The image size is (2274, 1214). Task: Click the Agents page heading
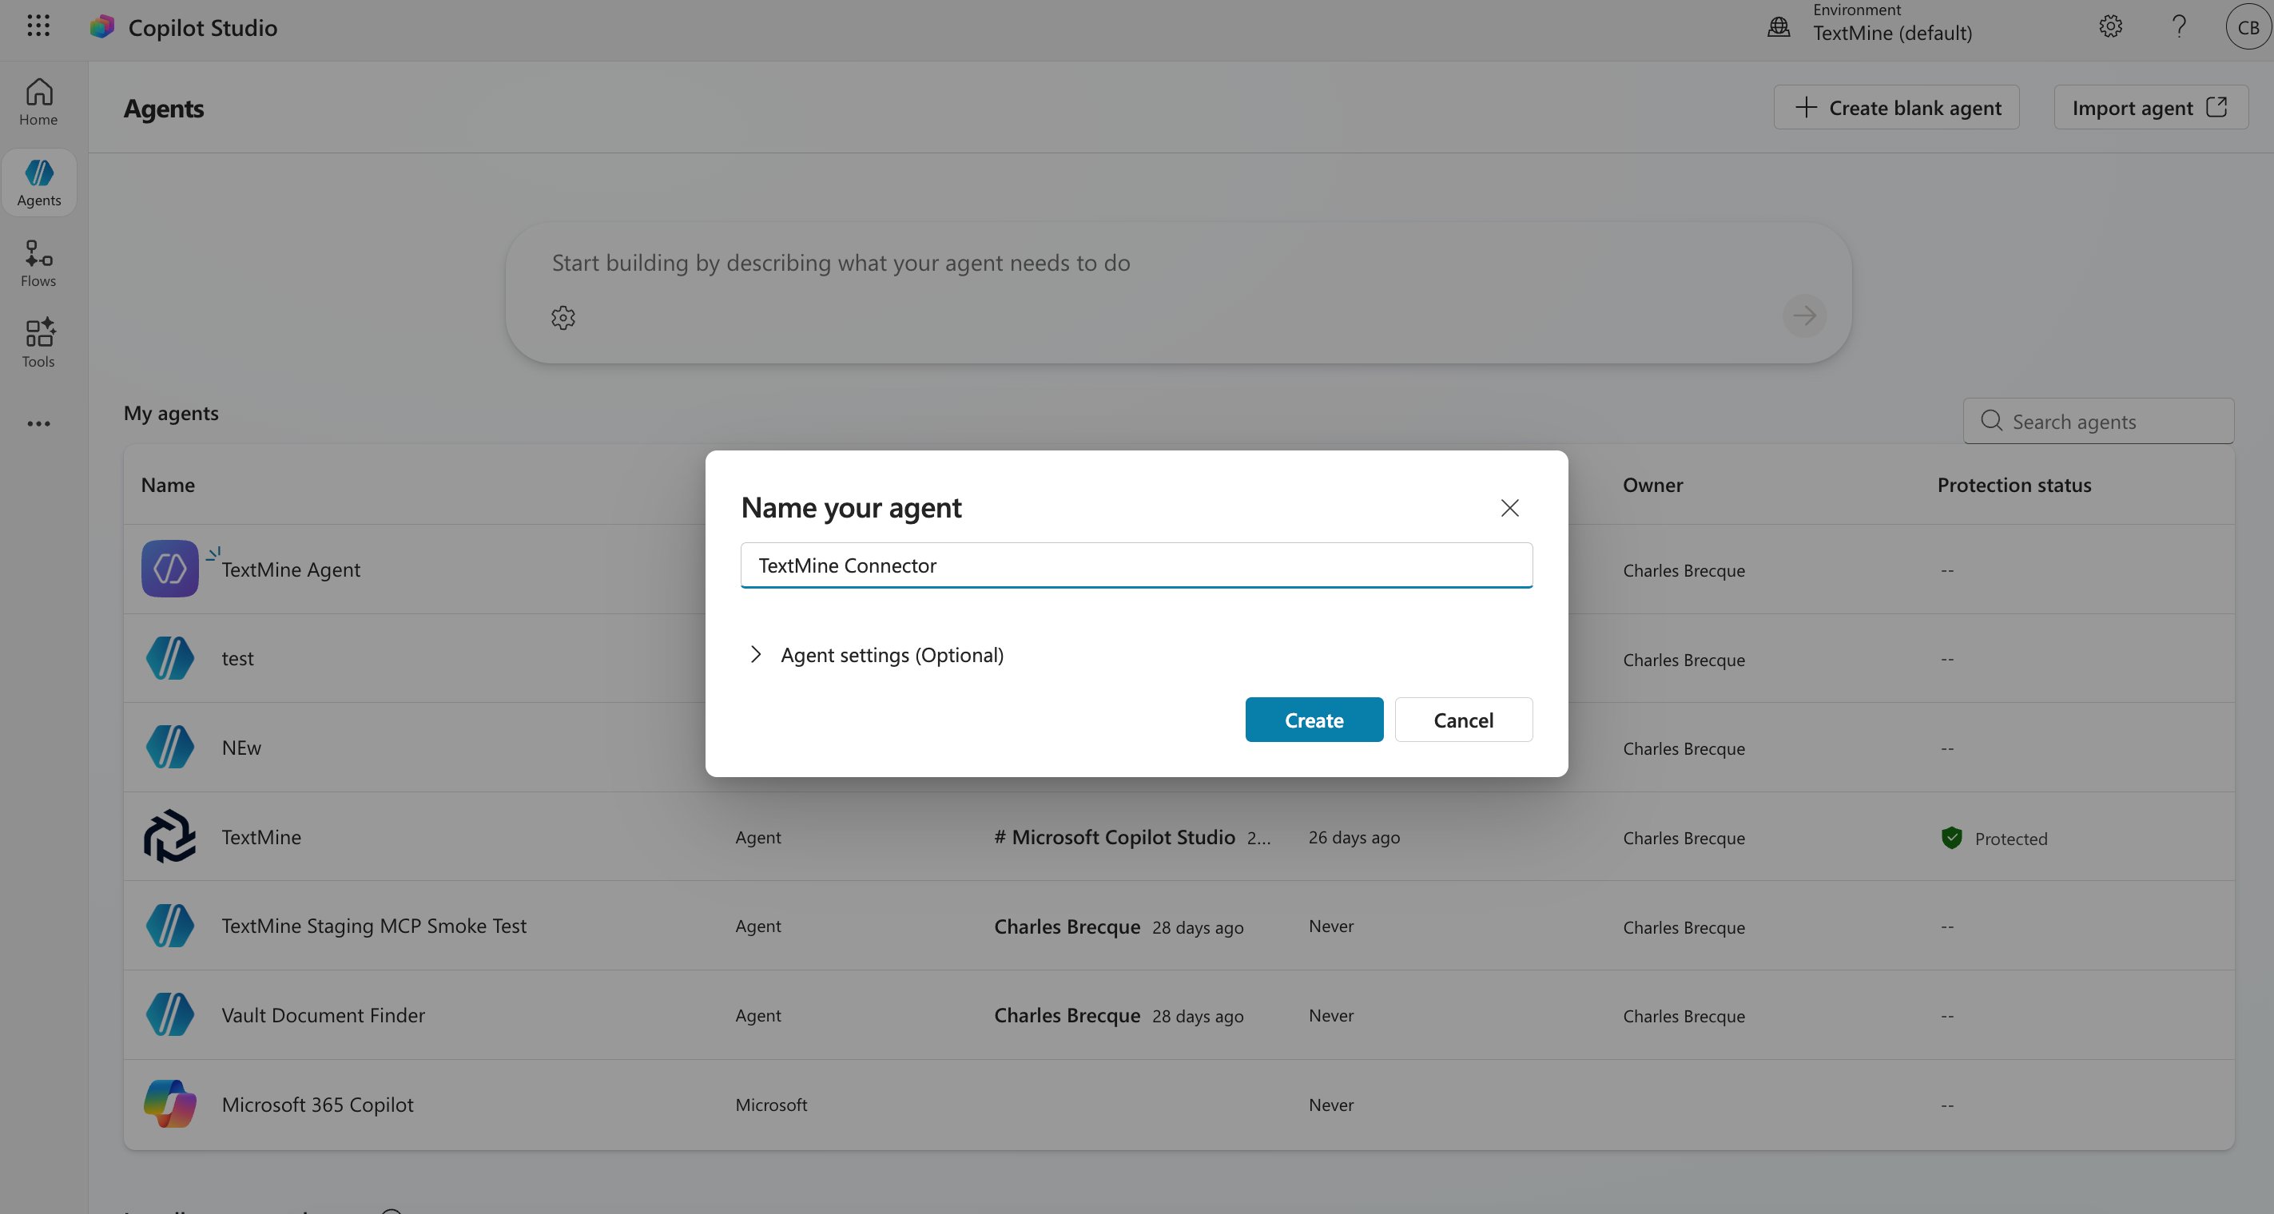click(163, 108)
